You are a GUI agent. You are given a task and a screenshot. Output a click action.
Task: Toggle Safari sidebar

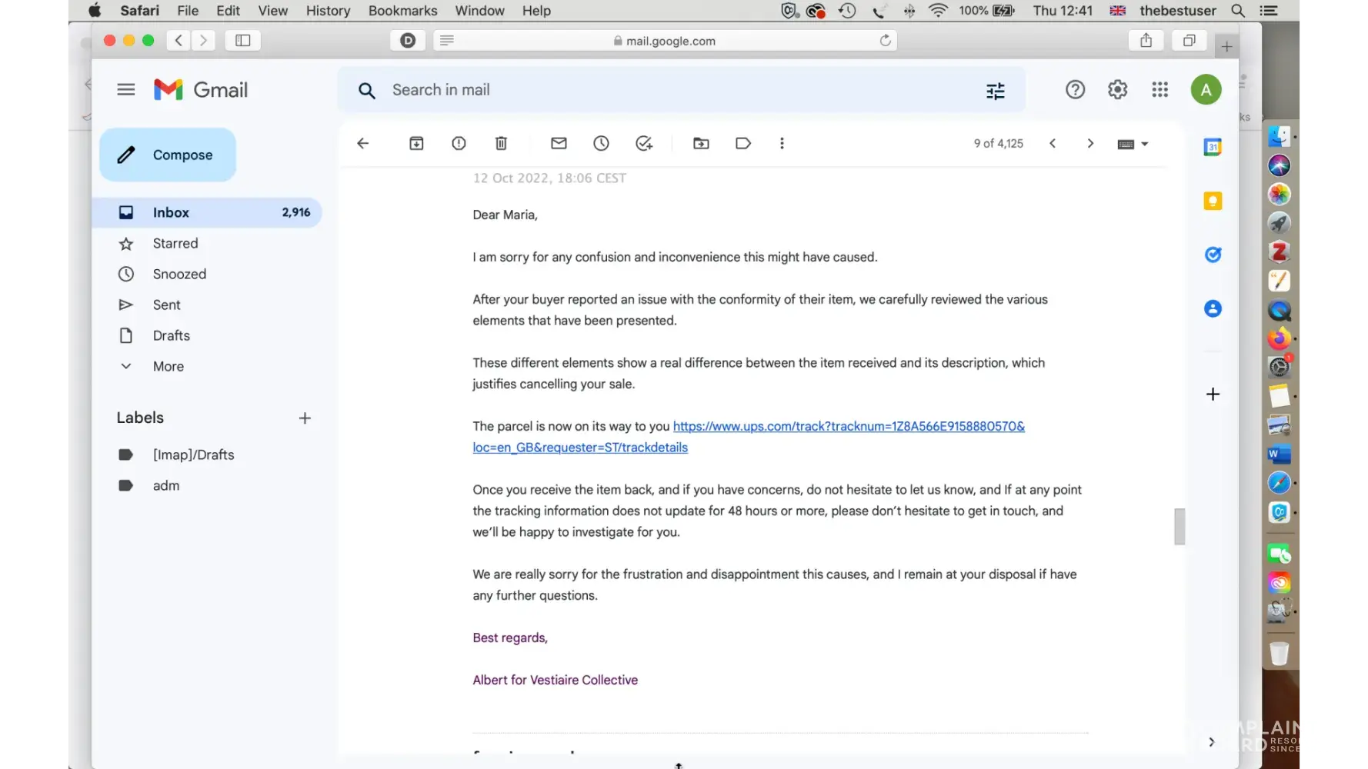click(x=243, y=40)
